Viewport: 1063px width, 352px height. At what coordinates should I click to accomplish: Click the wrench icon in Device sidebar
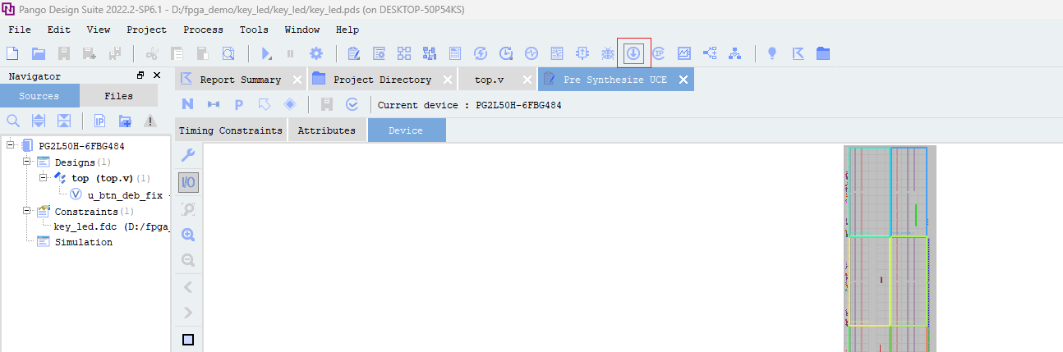pos(188,156)
